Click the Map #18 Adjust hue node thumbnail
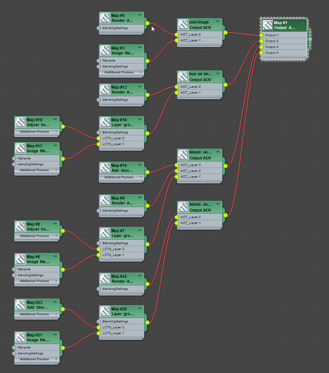This screenshot has width=329, height=373. (x=21, y=122)
